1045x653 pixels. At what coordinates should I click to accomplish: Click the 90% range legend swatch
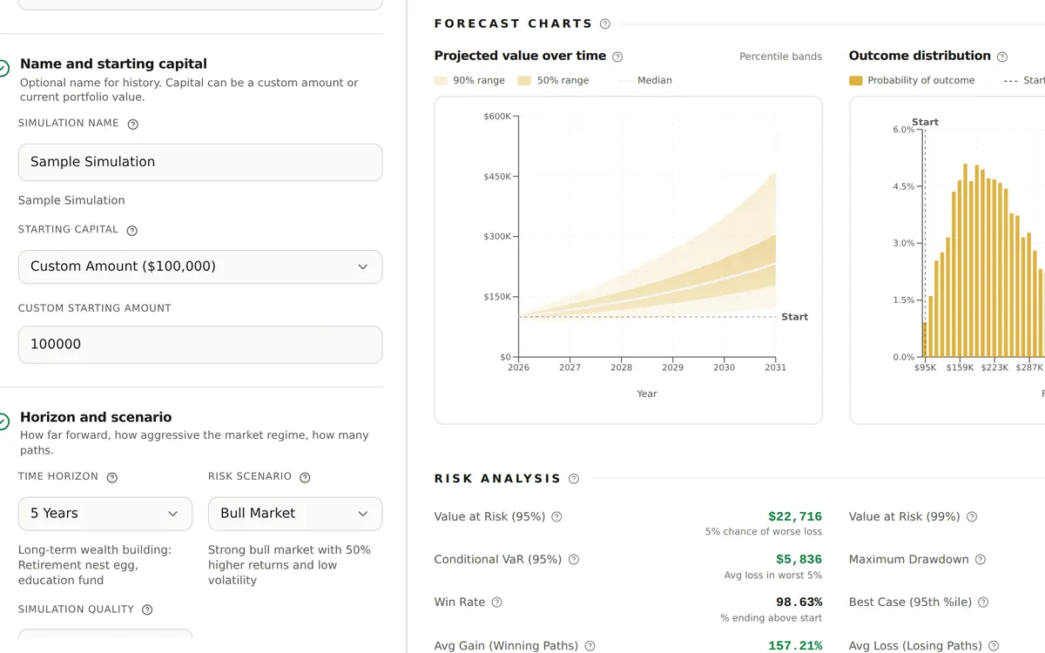441,80
